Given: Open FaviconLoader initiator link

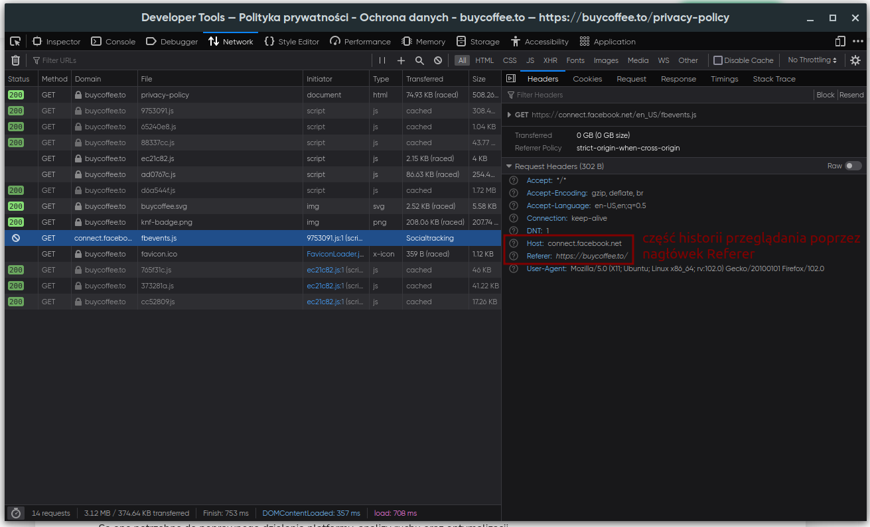Looking at the screenshot, I should pyautogui.click(x=335, y=254).
